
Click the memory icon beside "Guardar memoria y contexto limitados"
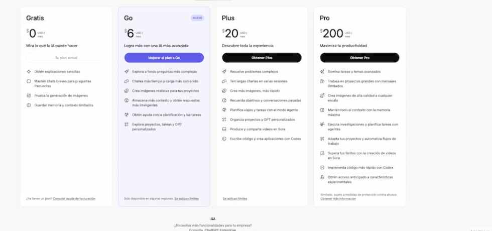(x=29, y=105)
